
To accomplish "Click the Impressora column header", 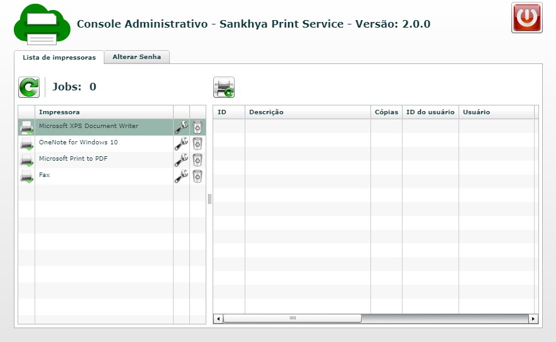I will (x=104, y=112).
